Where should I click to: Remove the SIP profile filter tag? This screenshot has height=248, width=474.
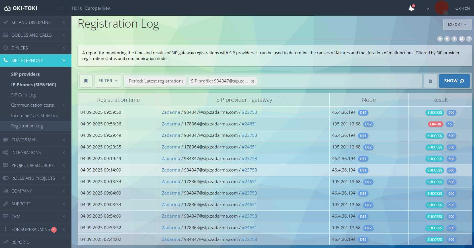coord(253,81)
